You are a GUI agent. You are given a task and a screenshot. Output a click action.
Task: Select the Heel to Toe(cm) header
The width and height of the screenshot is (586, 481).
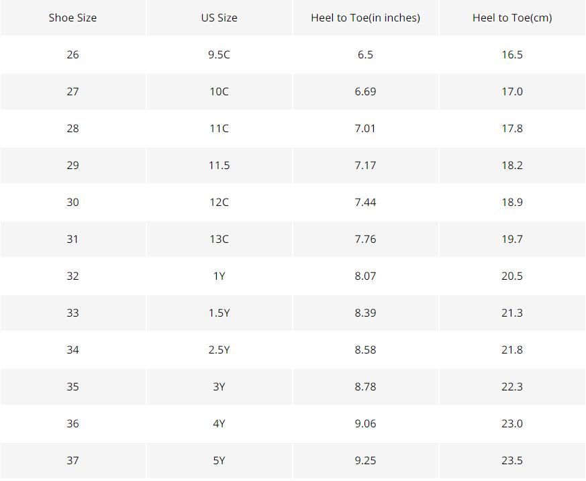(x=512, y=18)
